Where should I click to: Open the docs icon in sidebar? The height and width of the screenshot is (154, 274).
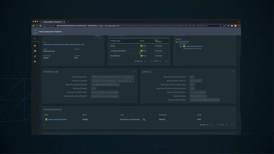point(35,51)
